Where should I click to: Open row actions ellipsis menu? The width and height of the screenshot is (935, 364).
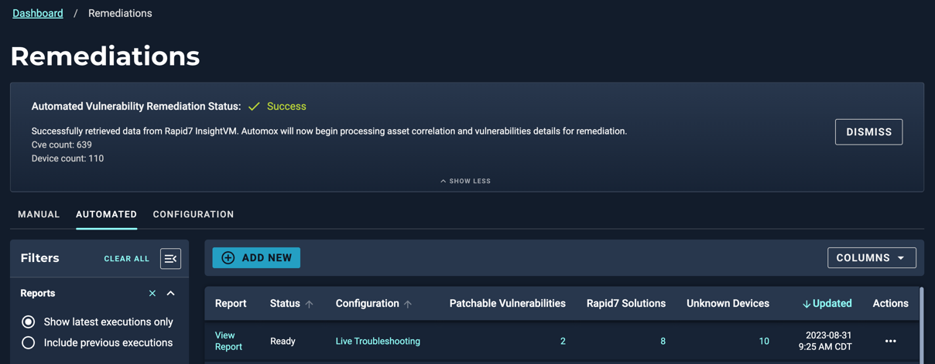890,341
